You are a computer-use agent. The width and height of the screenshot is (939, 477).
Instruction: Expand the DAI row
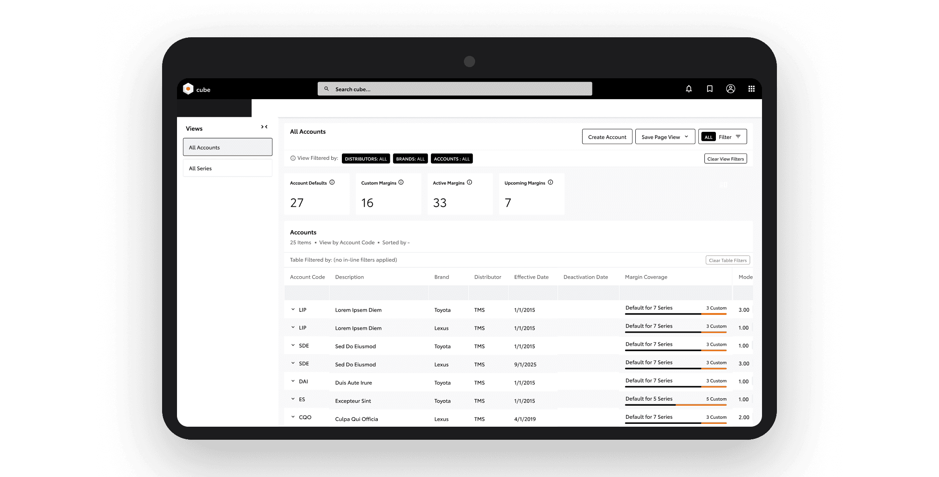293,381
